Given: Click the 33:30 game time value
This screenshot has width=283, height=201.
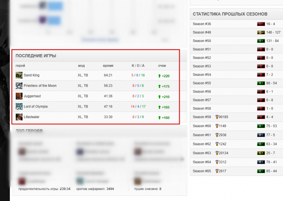Looking at the screenshot, I should point(108,117).
